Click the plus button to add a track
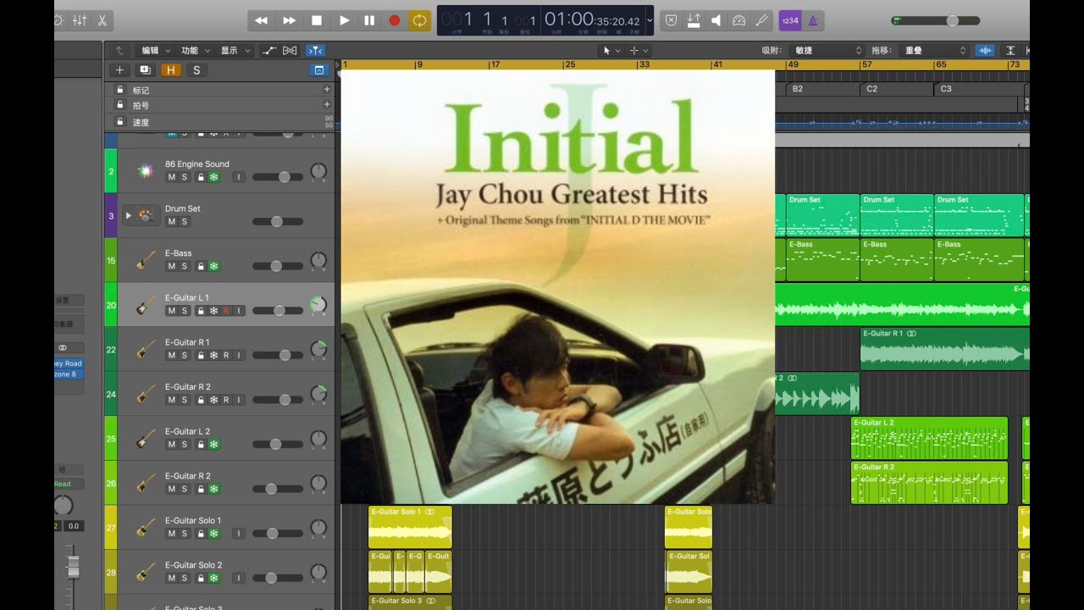 [119, 70]
